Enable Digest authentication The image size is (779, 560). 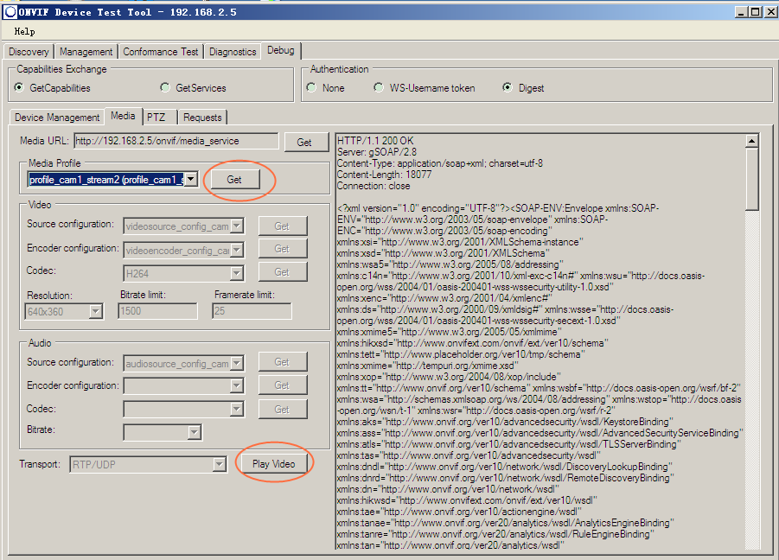pos(508,88)
